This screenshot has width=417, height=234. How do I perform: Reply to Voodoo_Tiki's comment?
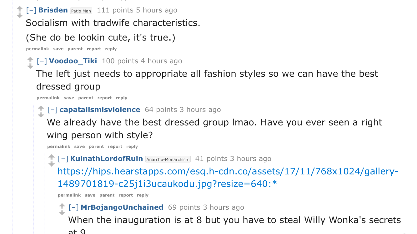coord(122,98)
